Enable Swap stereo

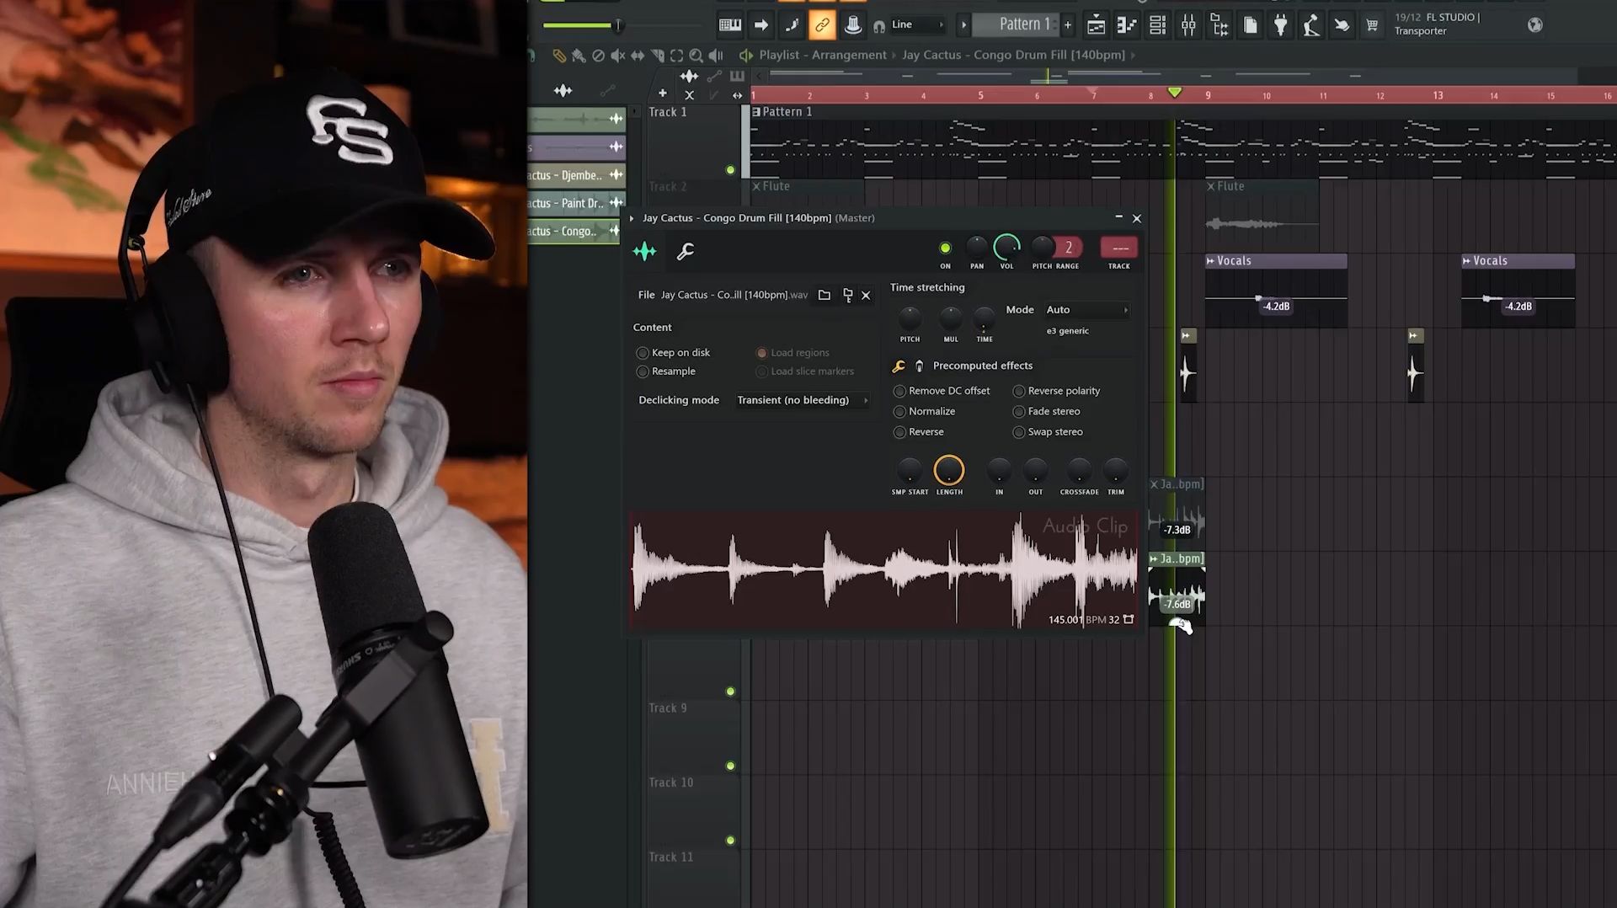pyautogui.click(x=1048, y=432)
